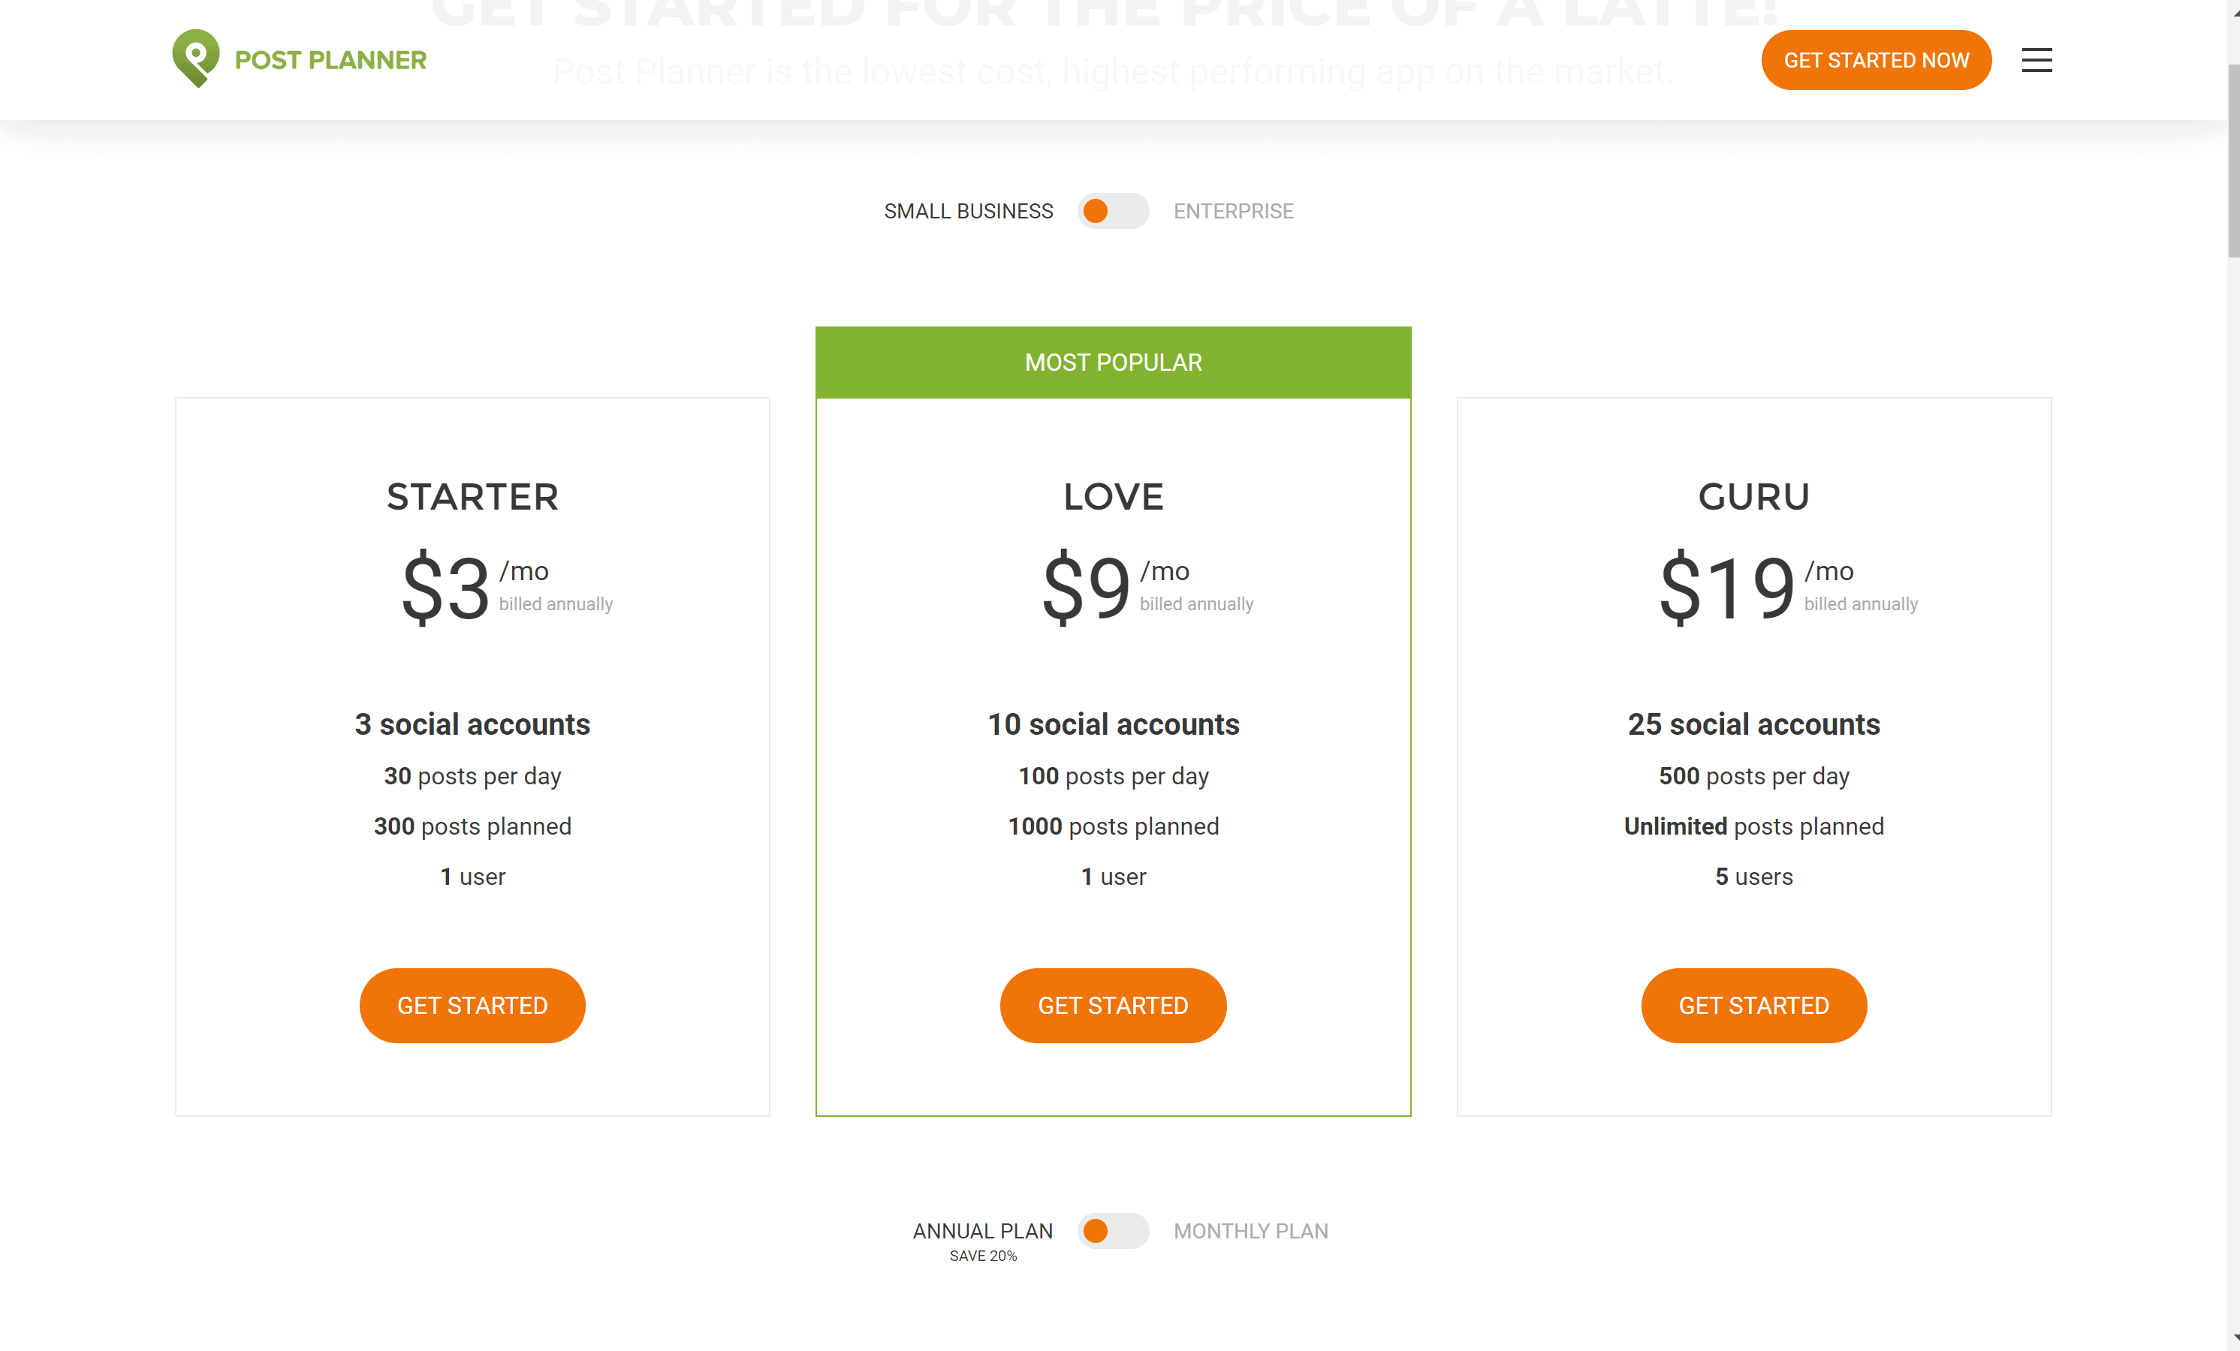The width and height of the screenshot is (2240, 1351).
Task: Get started with the Love plan
Action: tap(1113, 1006)
